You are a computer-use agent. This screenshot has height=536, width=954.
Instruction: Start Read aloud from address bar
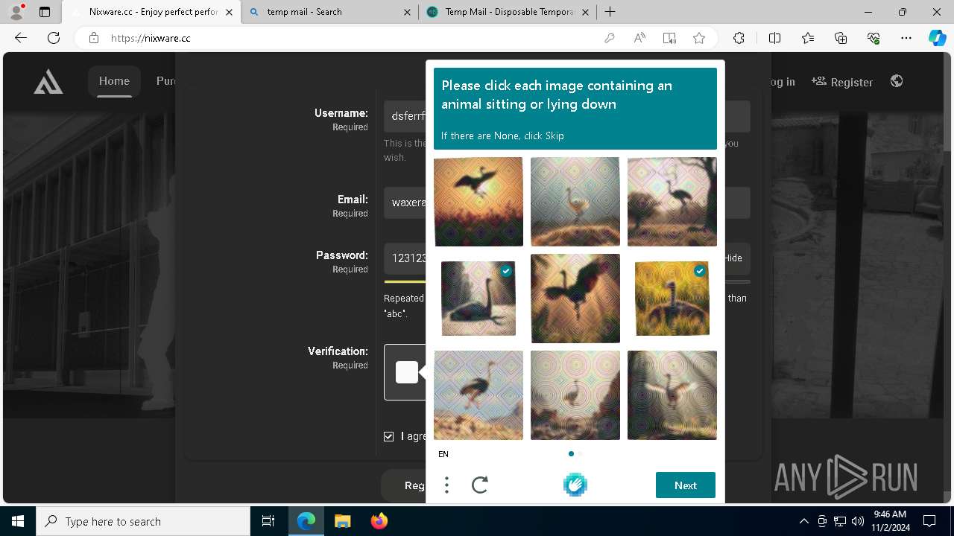coord(639,38)
